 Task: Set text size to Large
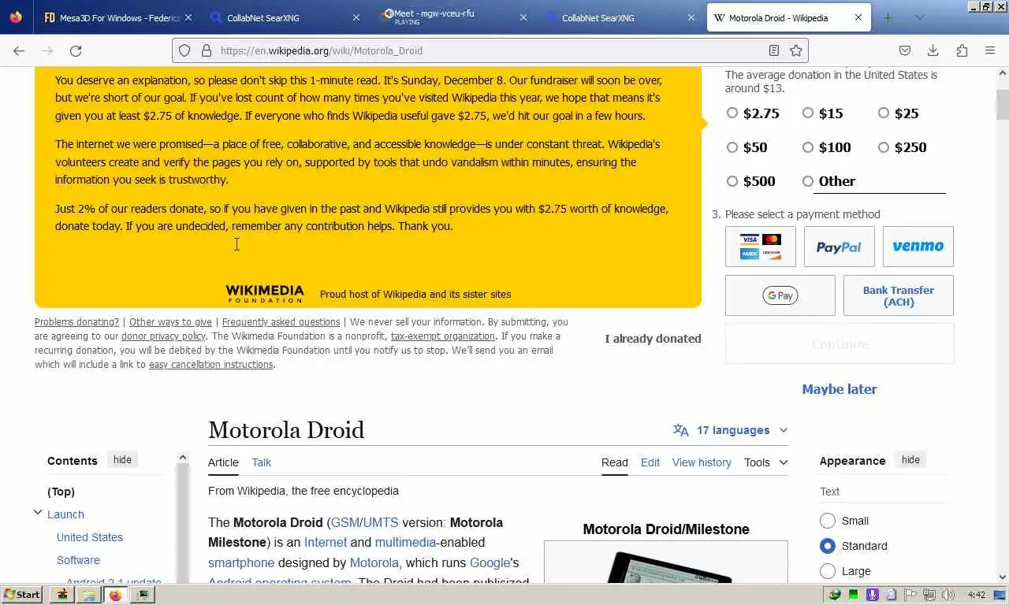point(828,571)
